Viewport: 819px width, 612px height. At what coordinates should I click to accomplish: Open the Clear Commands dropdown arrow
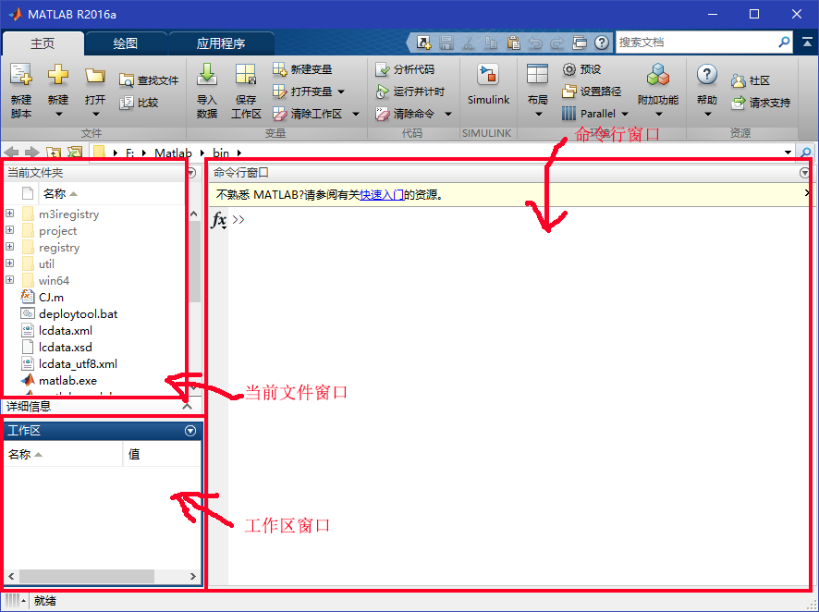(x=447, y=114)
